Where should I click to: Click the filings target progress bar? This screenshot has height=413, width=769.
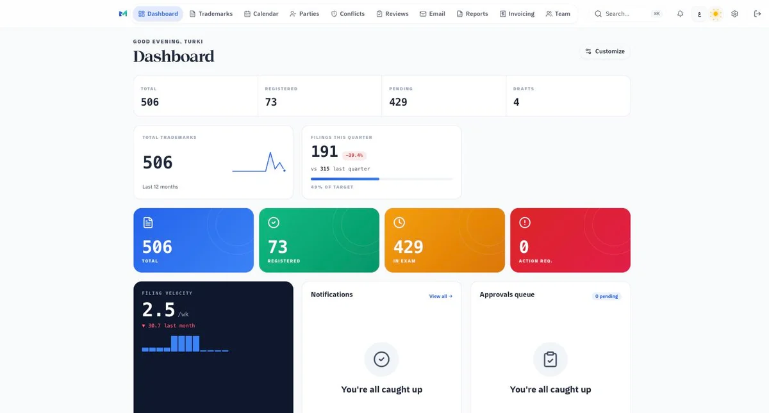(381, 179)
